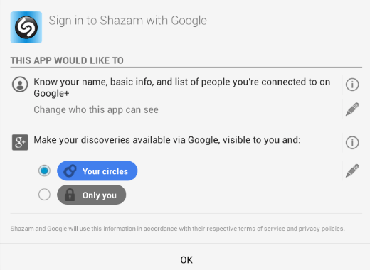Choose the gray Only you pill

point(92,195)
